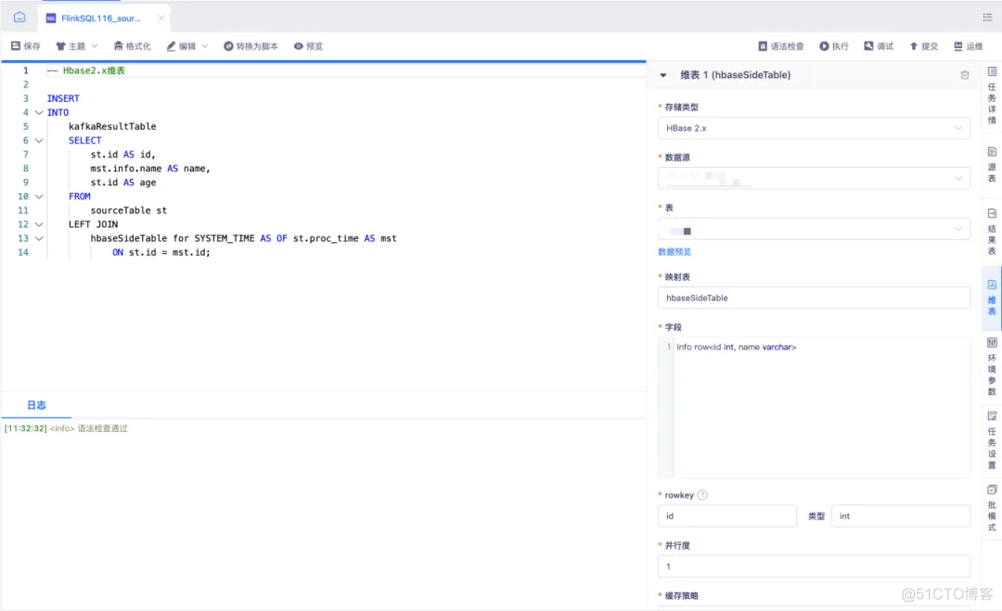The width and height of the screenshot is (1002, 611).
Task: Click the rowkey id input field
Action: [727, 516]
